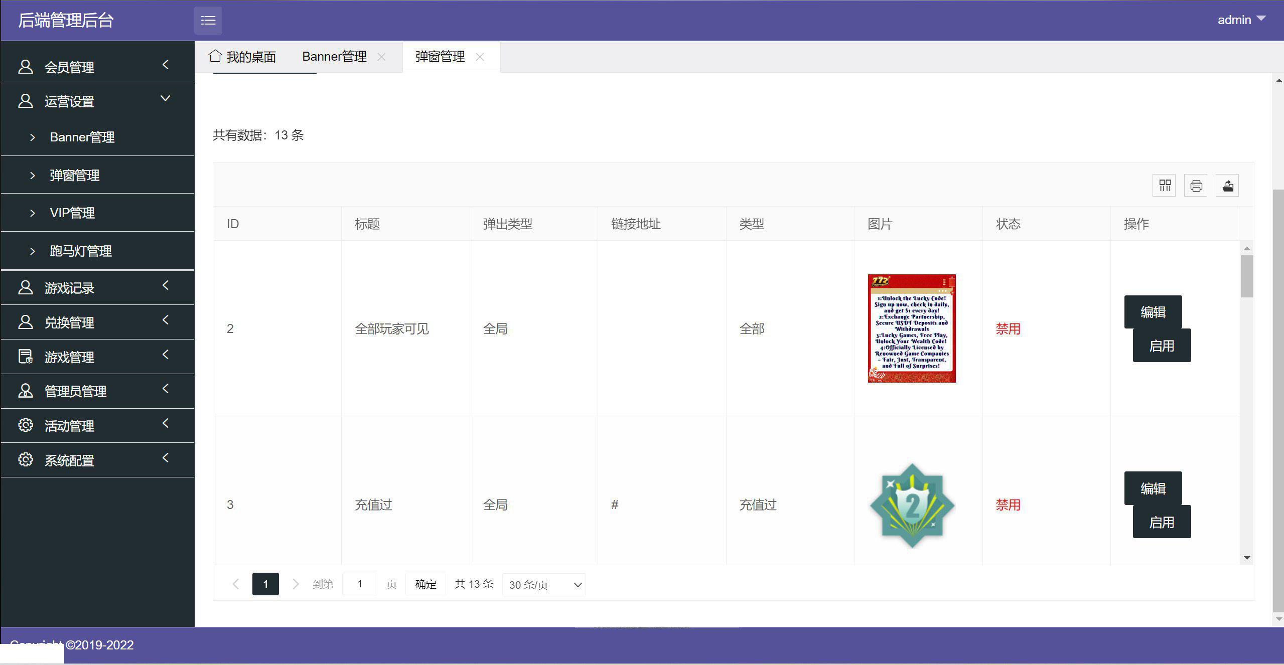Screen dimensions: 1284x665
Task: Select 跑马灯管理 submenu item
Action: tap(80, 251)
